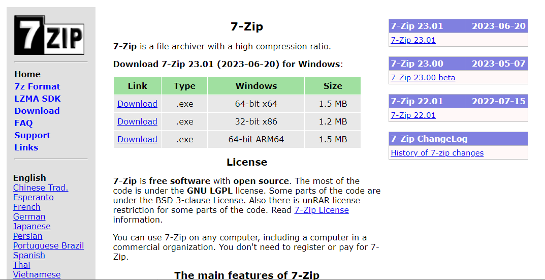Download the 32-bit x86 .exe installer
This screenshot has height=280, width=545.
click(137, 121)
